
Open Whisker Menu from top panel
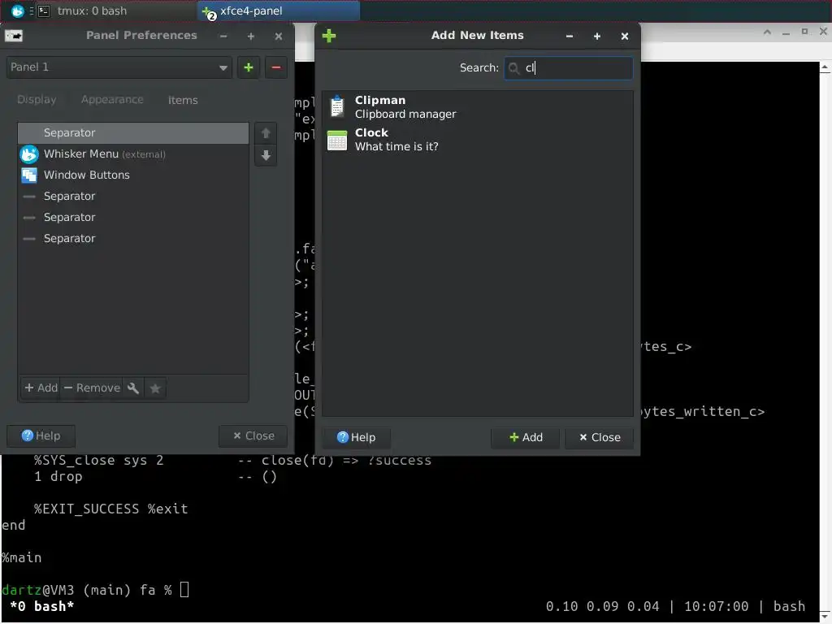coord(18,11)
